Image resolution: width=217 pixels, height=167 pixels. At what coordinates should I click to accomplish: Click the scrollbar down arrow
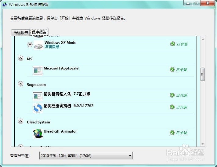point(203,144)
